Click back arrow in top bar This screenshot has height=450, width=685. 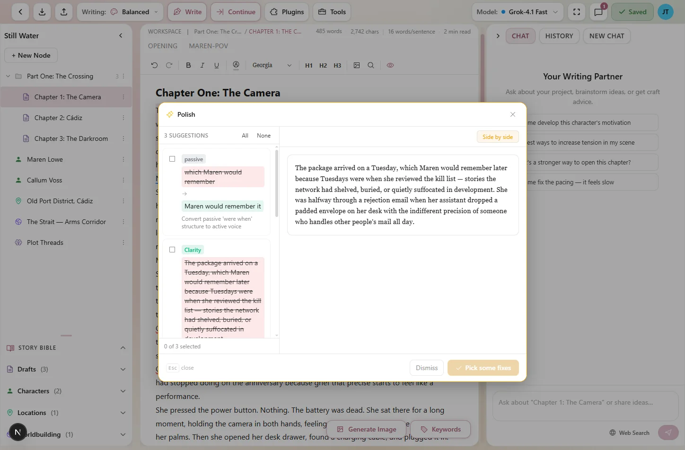coord(20,12)
